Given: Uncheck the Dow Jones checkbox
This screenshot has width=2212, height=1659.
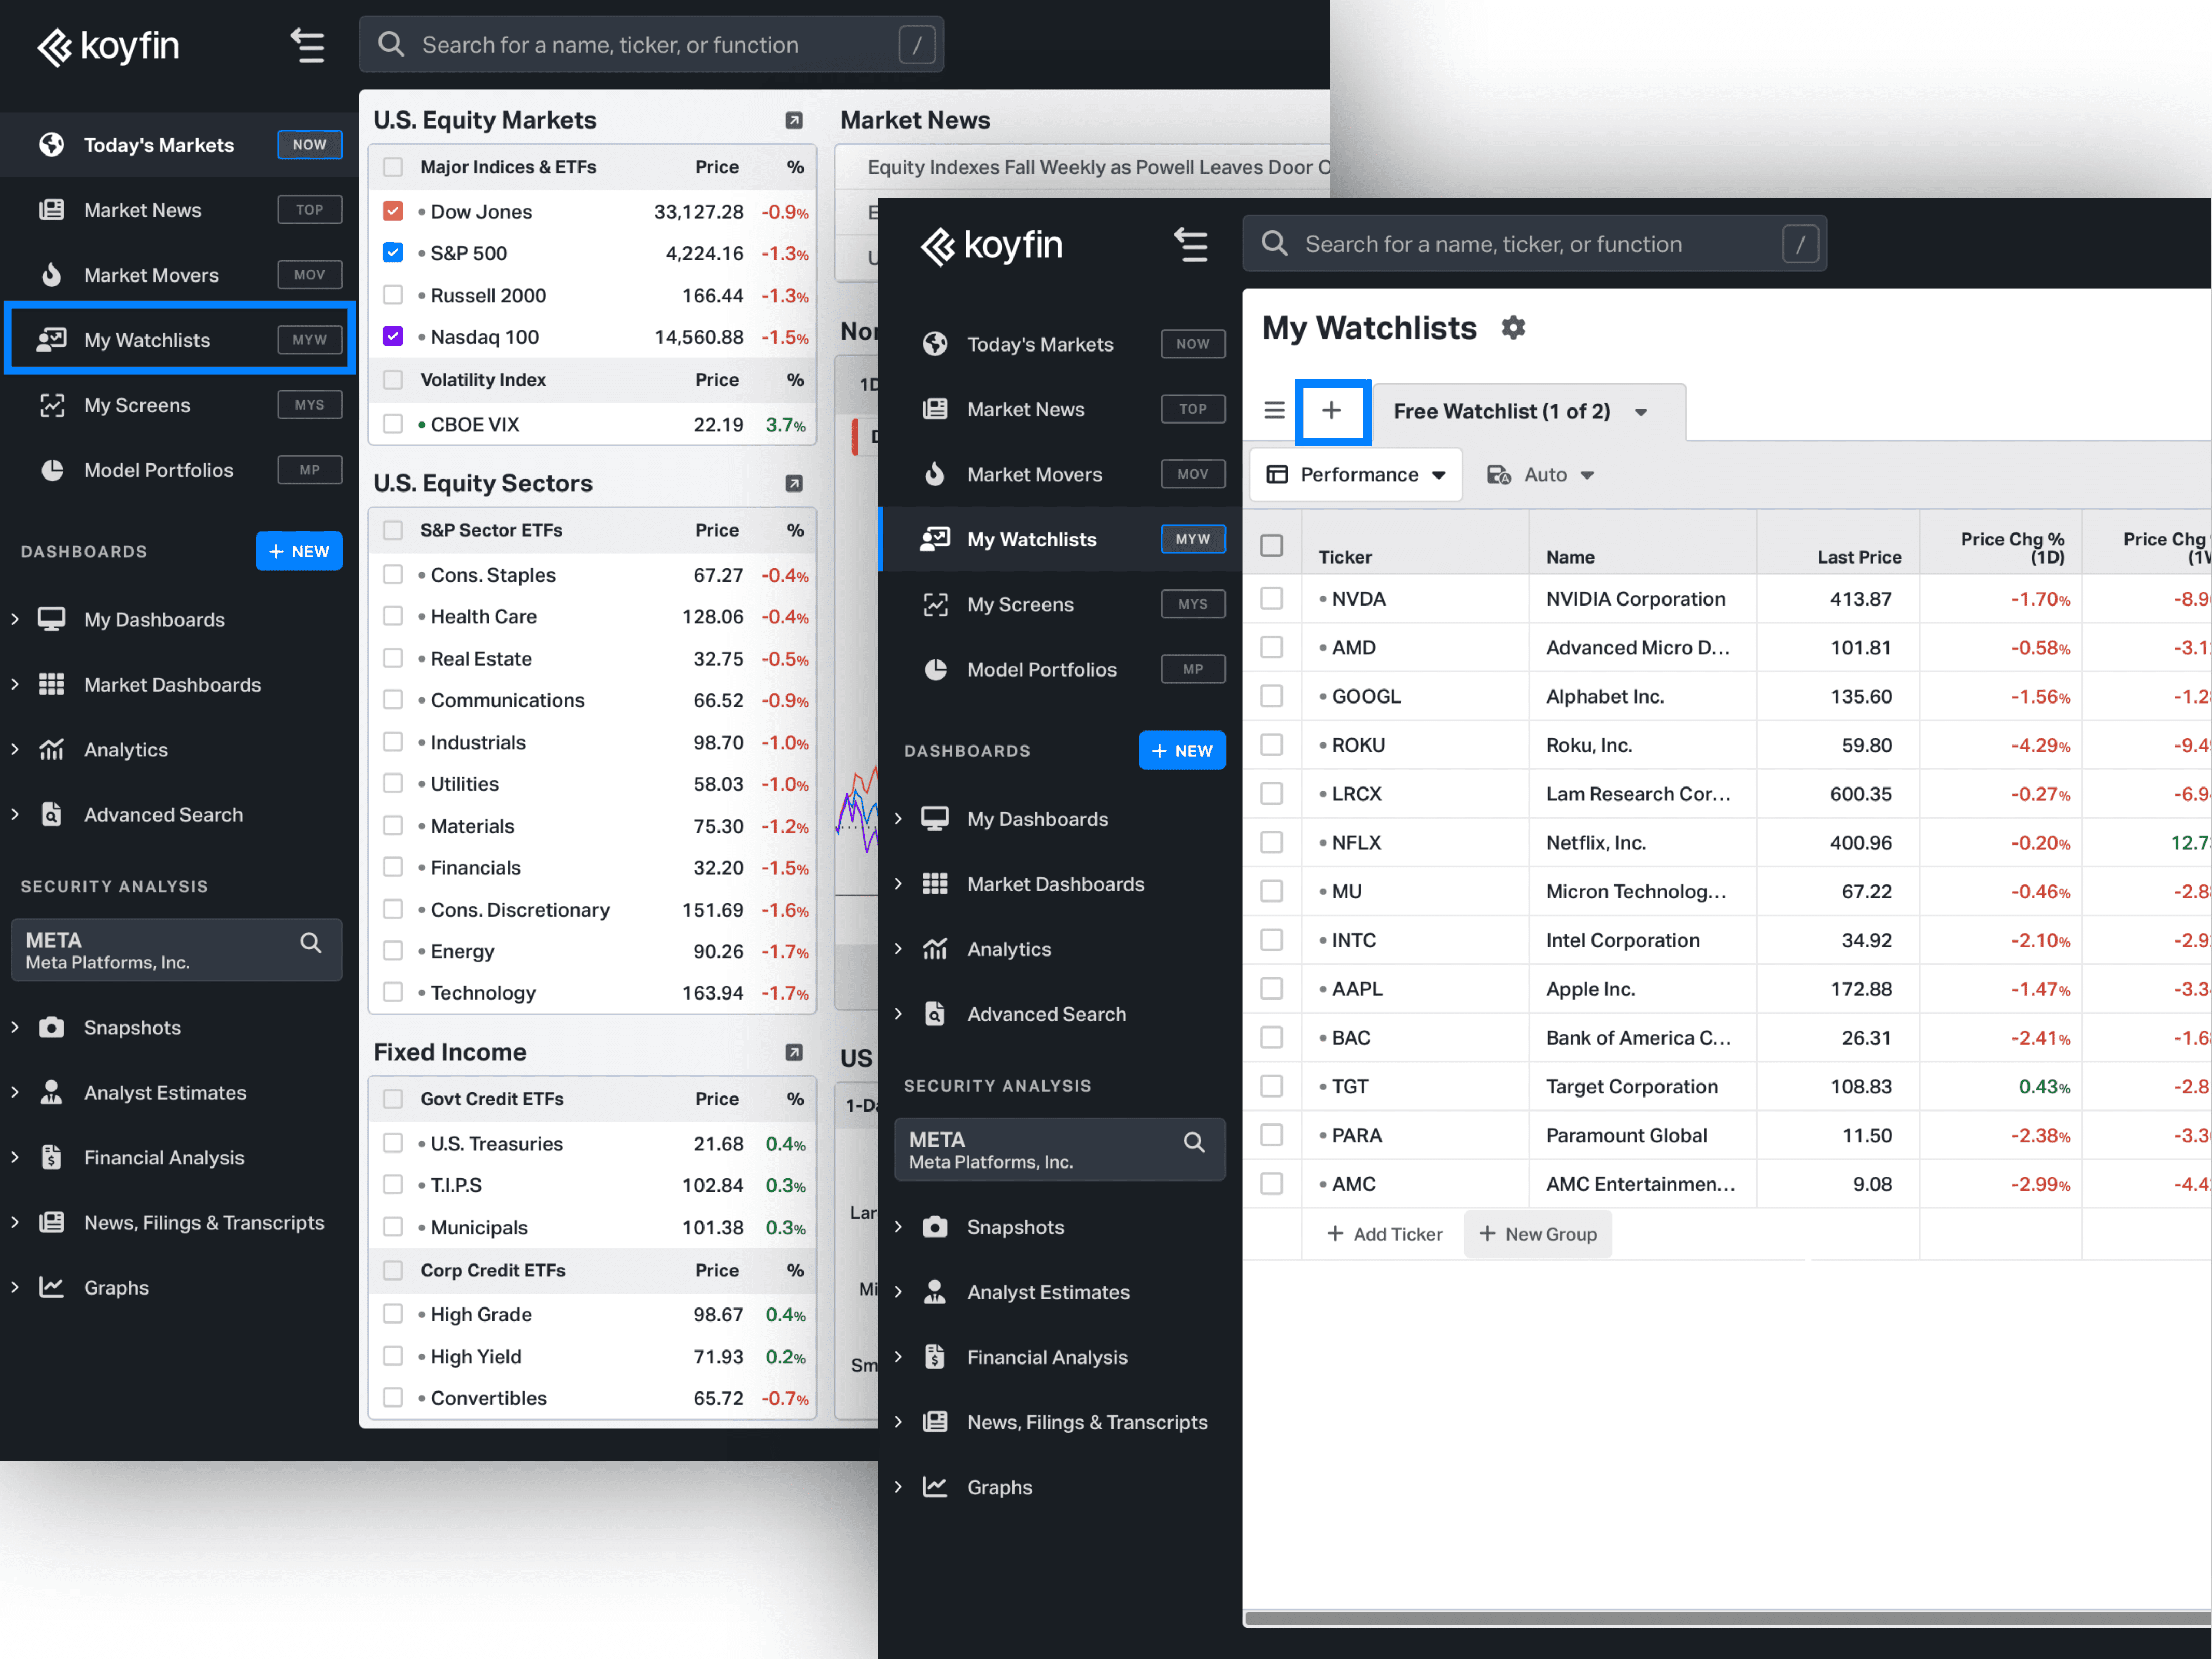Looking at the screenshot, I should [393, 211].
